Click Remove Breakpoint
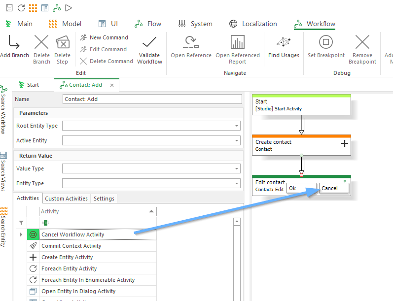Screen dimensions: 393x301 point(362,50)
